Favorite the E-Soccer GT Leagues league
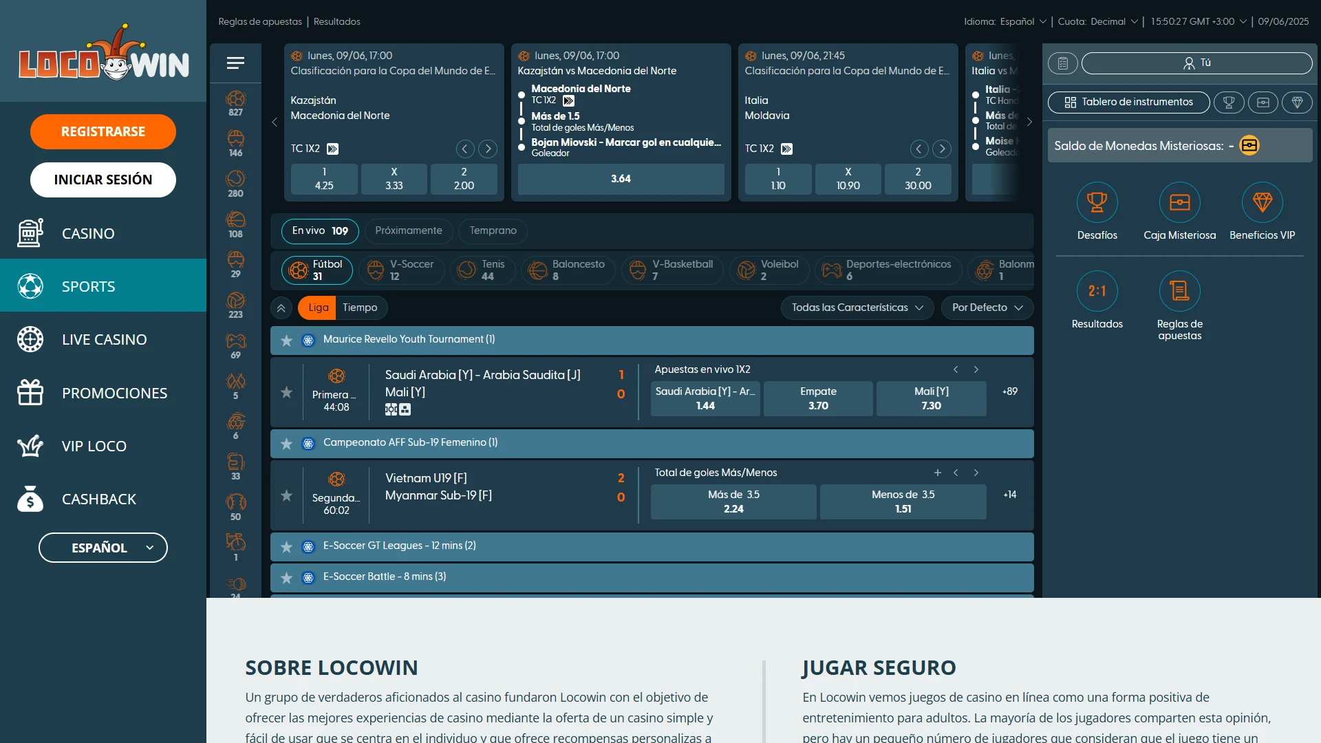The height and width of the screenshot is (743, 1321). 287,547
